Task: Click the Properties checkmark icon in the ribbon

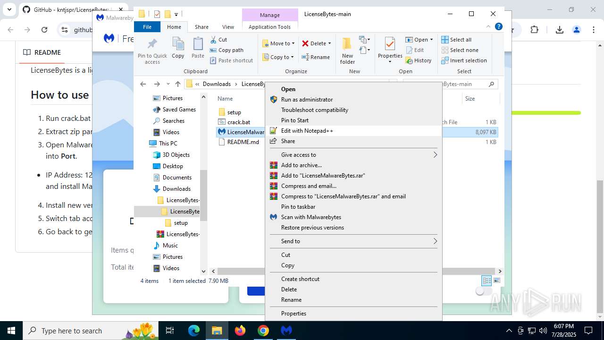Action: tap(390, 44)
